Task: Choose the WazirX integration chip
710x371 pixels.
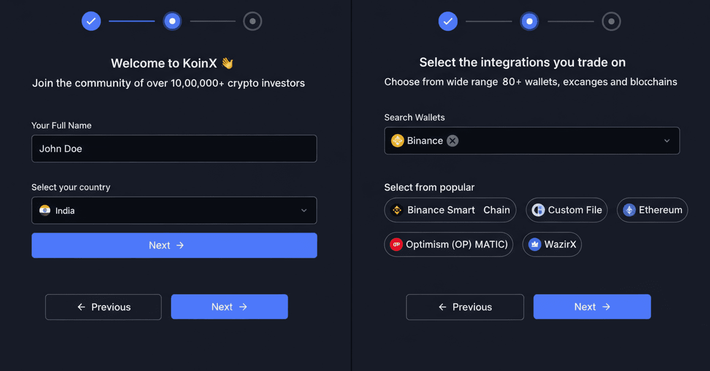Action: 552,244
